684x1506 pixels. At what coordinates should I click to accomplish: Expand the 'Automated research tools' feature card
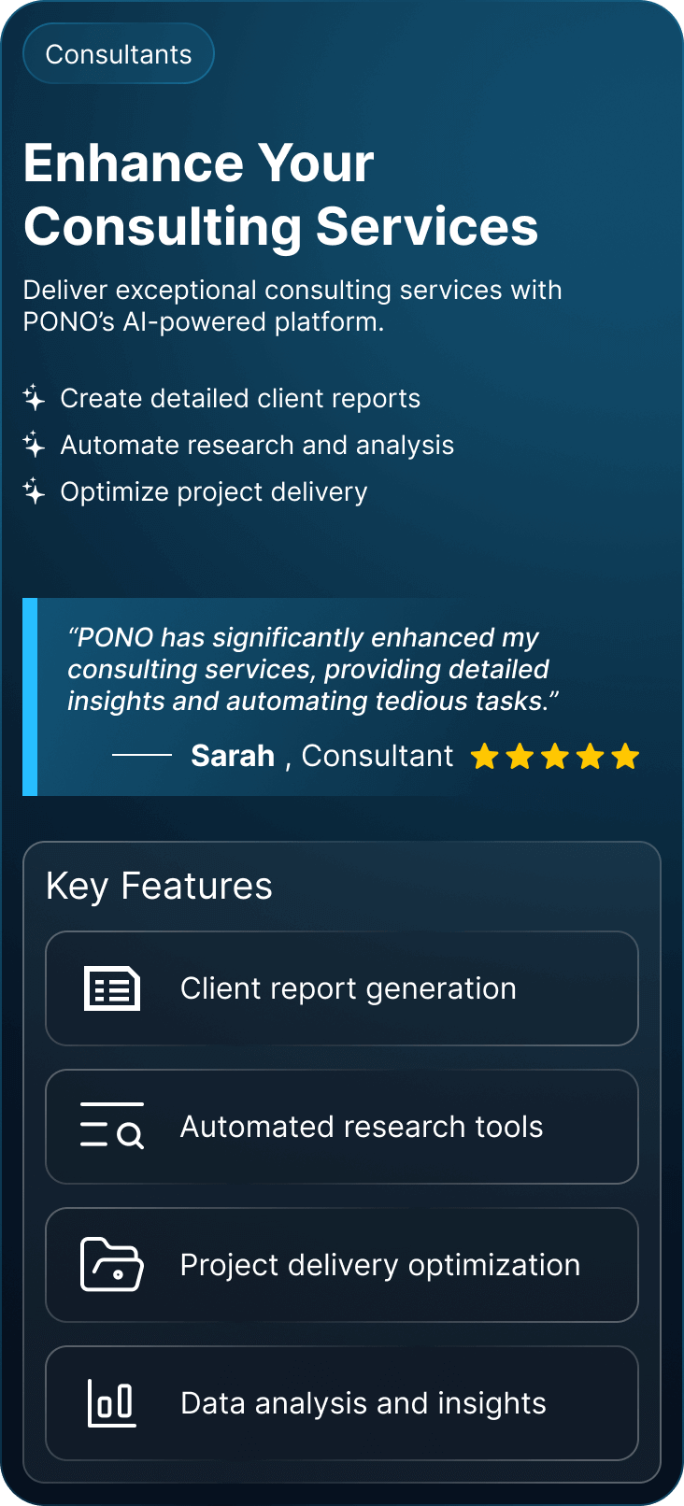tap(342, 1127)
